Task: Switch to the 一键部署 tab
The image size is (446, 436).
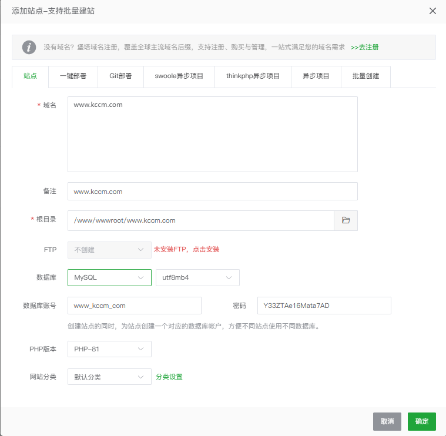Action: pos(73,76)
